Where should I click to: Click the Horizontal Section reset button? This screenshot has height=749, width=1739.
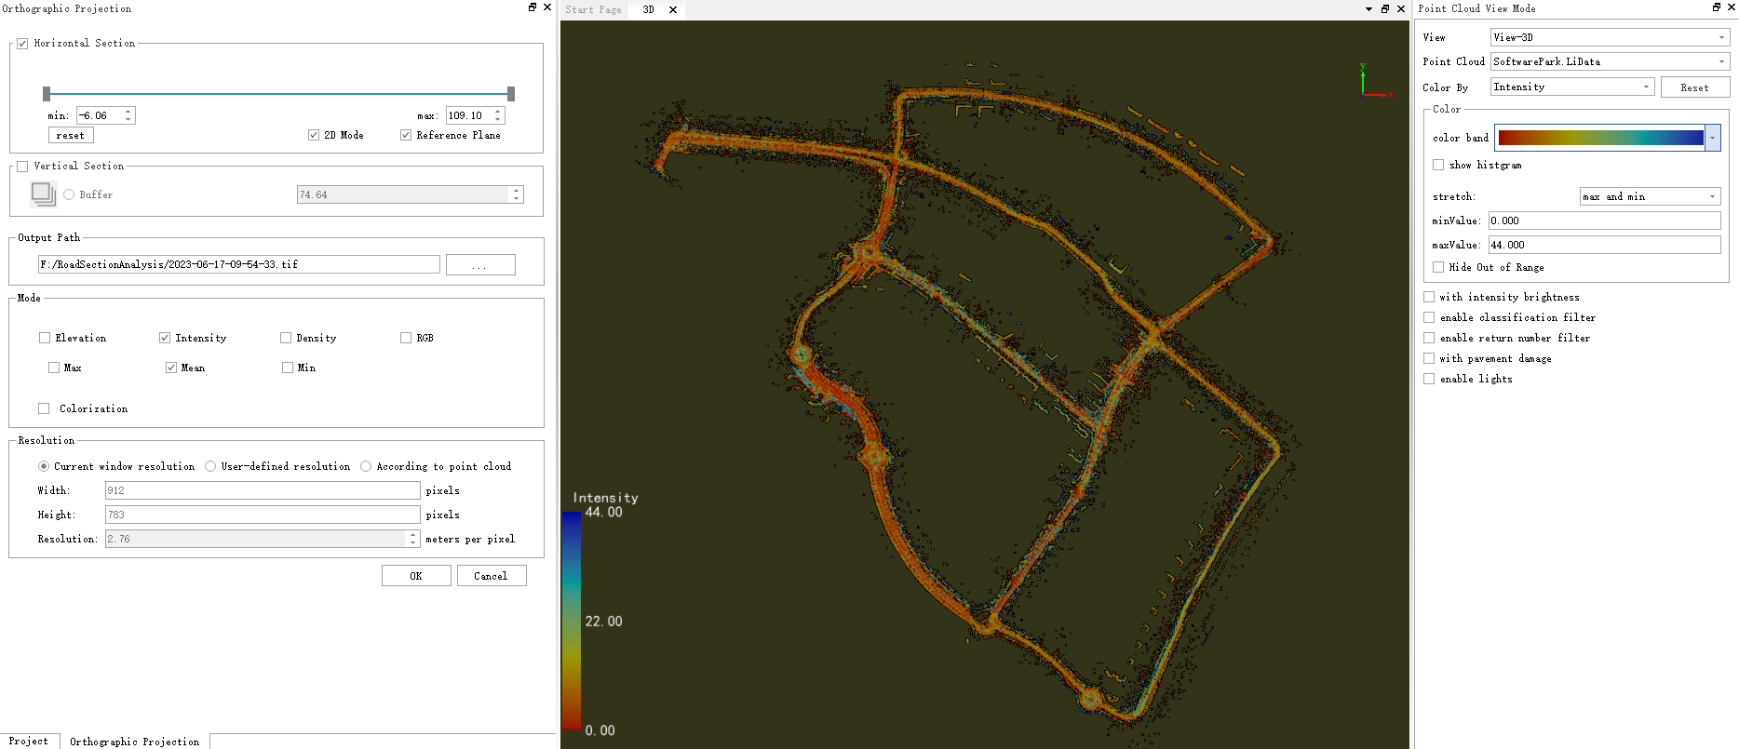(x=71, y=135)
